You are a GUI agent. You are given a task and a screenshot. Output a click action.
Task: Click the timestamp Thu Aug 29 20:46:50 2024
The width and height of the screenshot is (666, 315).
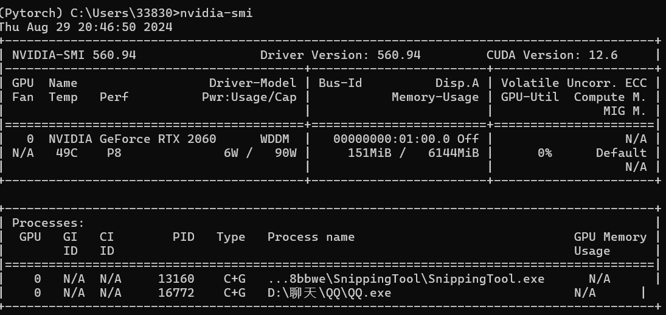pos(85,27)
